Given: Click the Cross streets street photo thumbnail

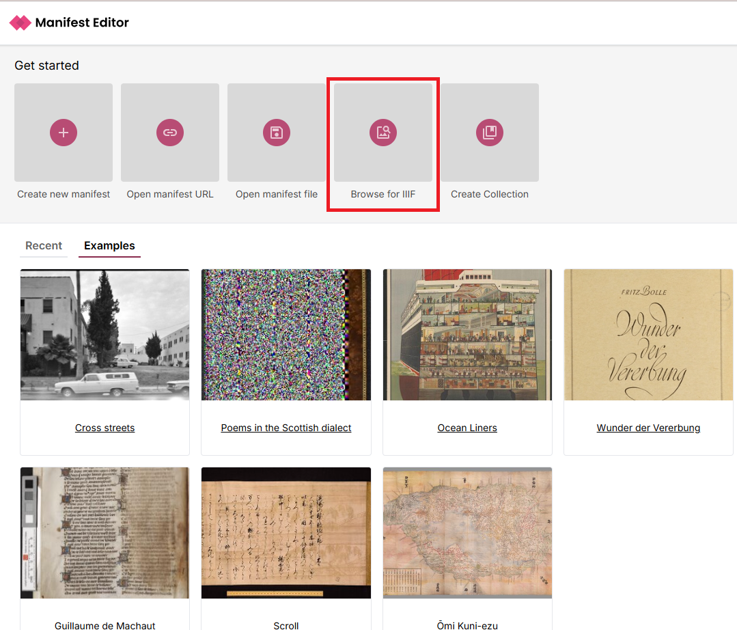Looking at the screenshot, I should (x=105, y=335).
